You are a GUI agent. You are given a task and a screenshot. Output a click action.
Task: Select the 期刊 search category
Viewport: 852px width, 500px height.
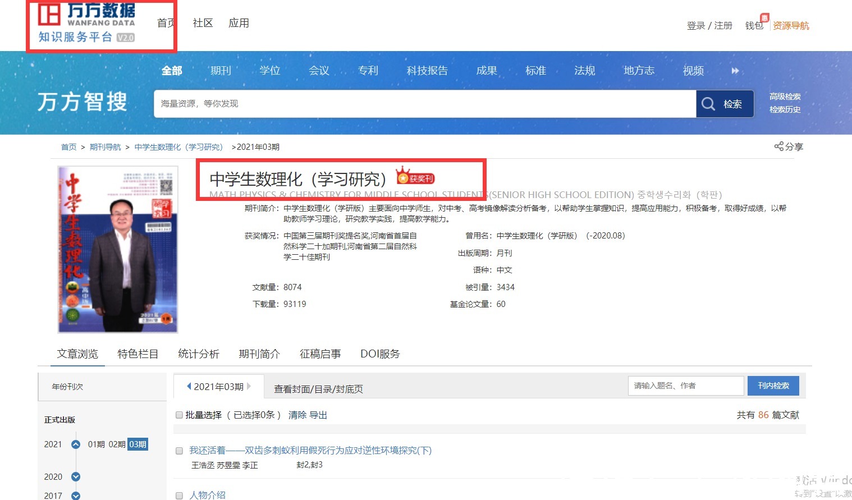tap(221, 71)
